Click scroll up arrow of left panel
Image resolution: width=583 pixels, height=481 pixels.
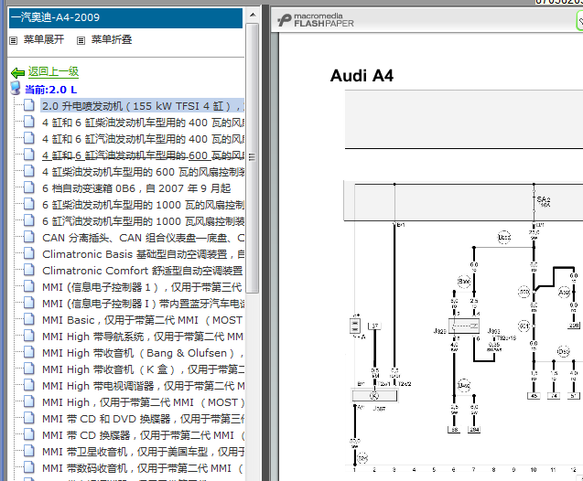click(x=253, y=16)
